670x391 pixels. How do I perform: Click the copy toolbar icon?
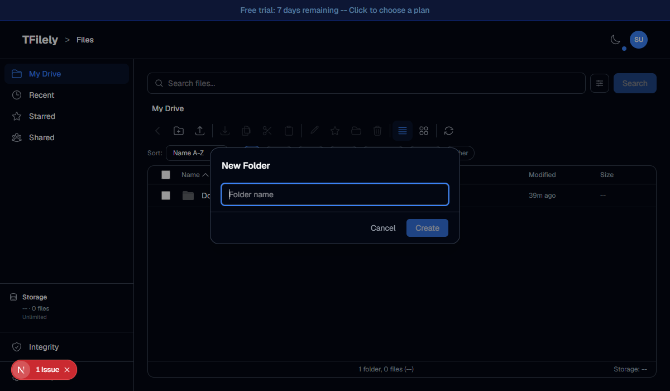coord(246,131)
